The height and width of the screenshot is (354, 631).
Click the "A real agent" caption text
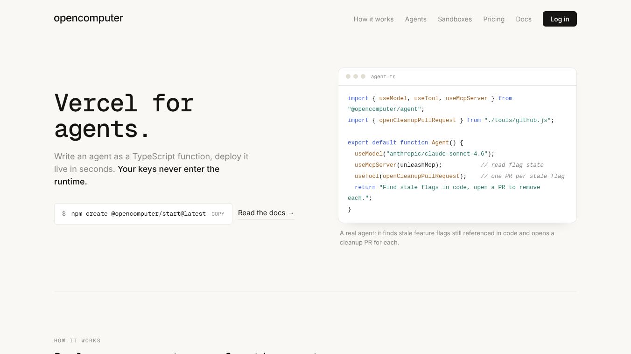point(447,238)
